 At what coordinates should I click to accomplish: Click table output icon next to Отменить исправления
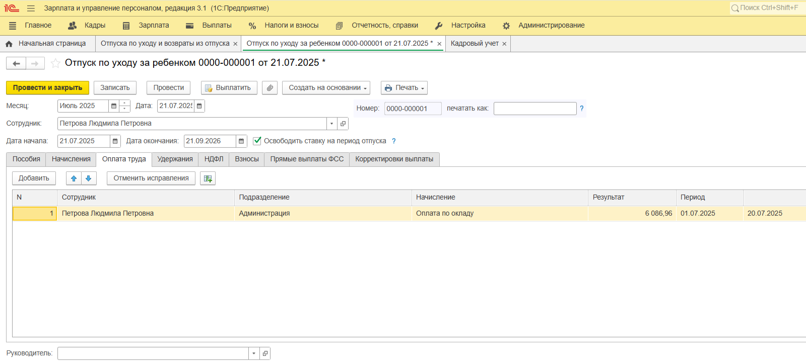(x=208, y=178)
